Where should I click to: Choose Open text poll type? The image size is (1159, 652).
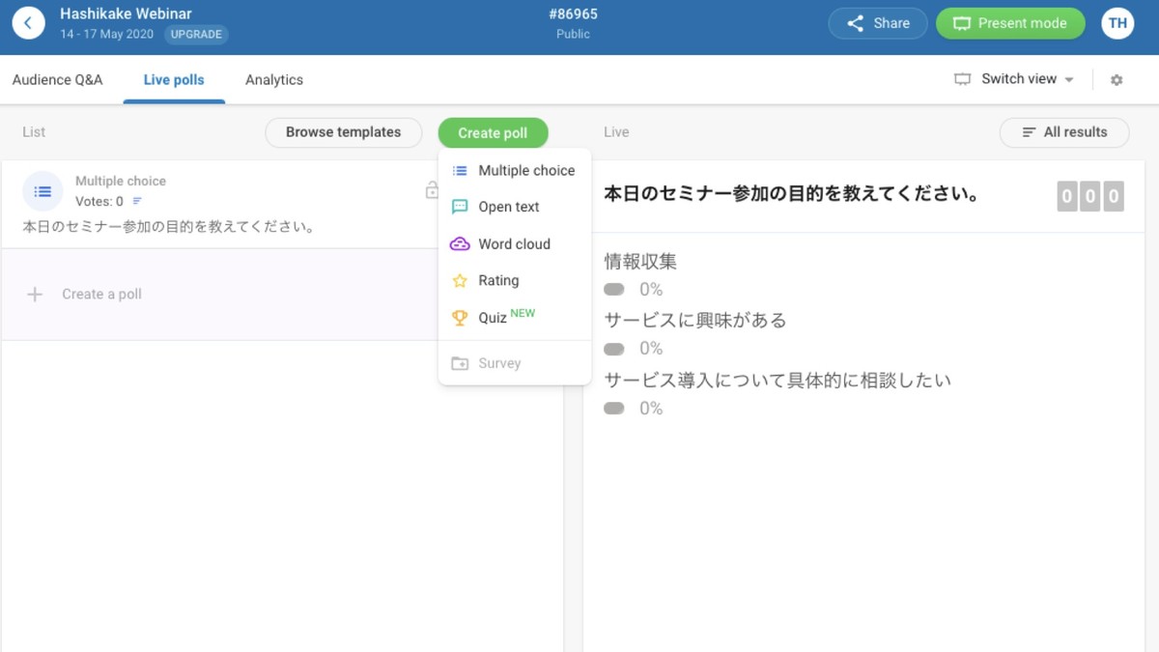click(x=509, y=207)
